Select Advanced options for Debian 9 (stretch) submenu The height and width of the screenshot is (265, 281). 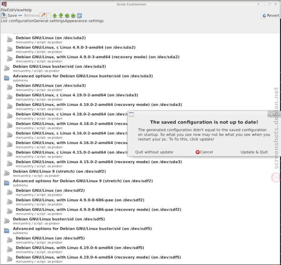click(x=83, y=183)
